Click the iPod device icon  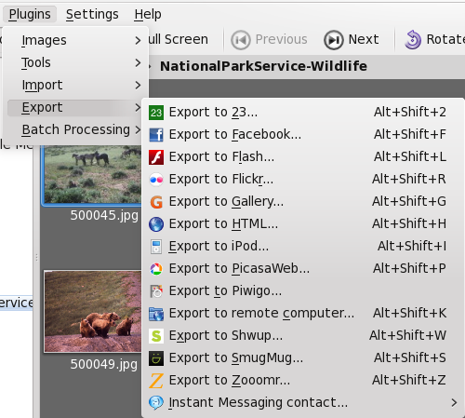click(x=156, y=247)
